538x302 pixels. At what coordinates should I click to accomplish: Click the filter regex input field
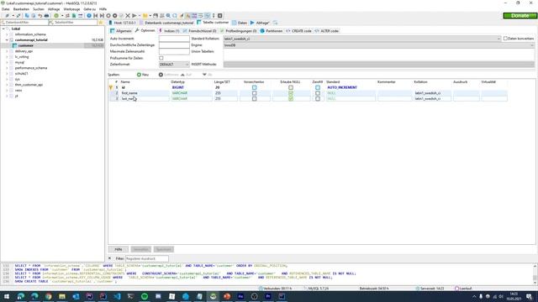tap(147, 258)
